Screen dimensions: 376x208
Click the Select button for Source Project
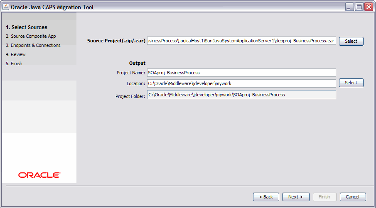(351, 41)
